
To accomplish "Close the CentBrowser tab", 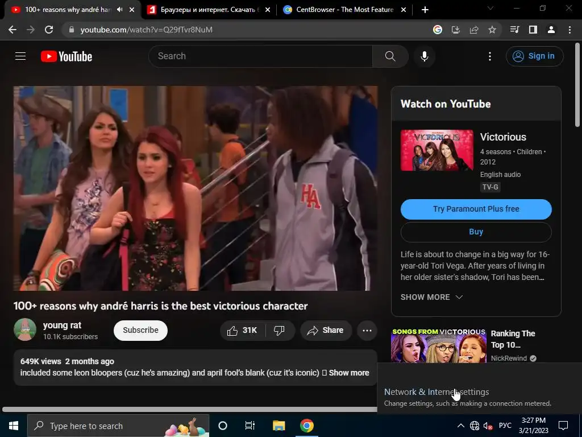I will [404, 10].
